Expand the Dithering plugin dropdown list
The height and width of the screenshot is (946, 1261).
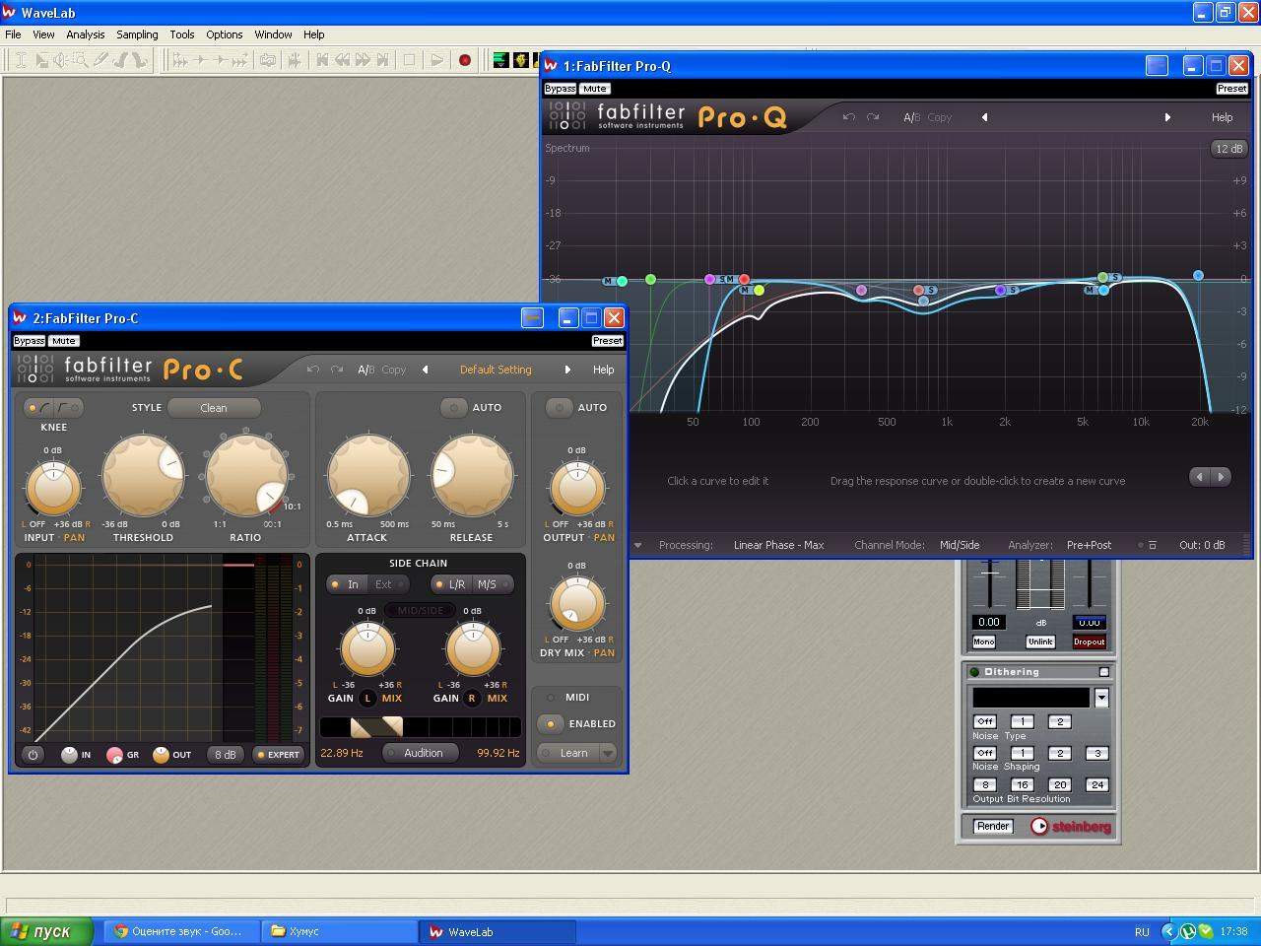[x=1101, y=698]
